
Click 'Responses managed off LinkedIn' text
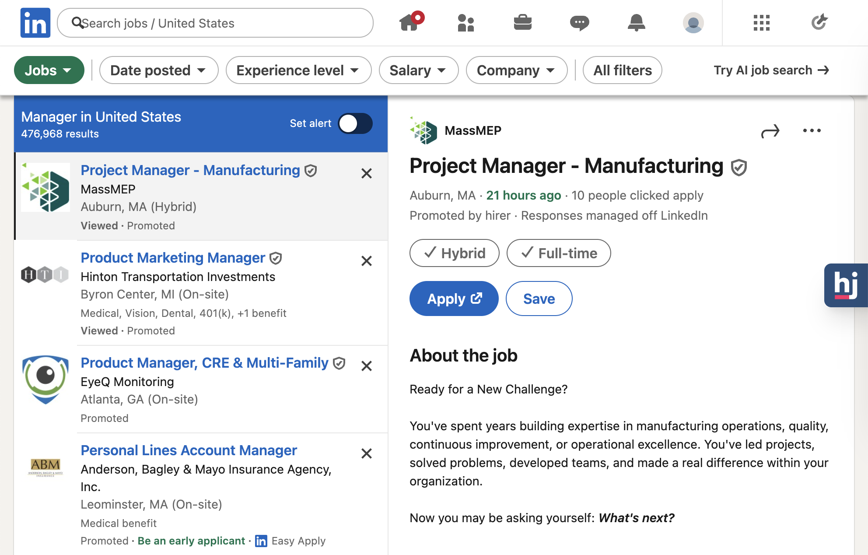point(614,215)
